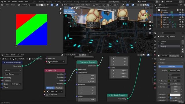The height and width of the screenshot is (104, 185).
Task: Open Render menu
Action: 14,2
